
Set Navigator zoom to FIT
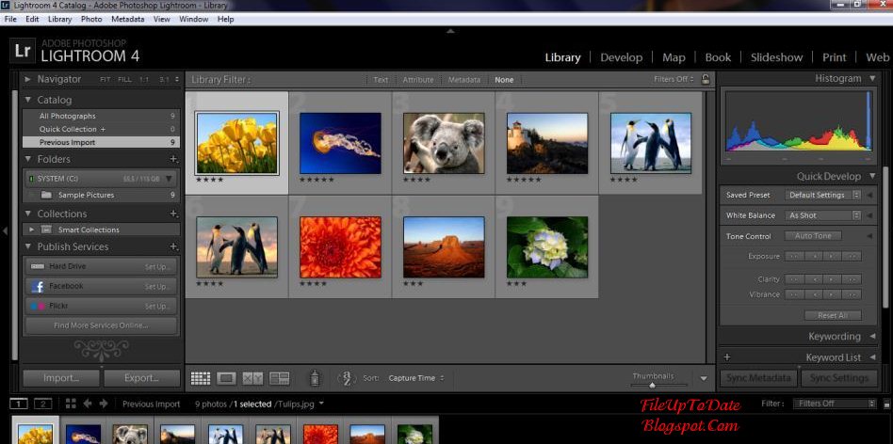click(106, 80)
